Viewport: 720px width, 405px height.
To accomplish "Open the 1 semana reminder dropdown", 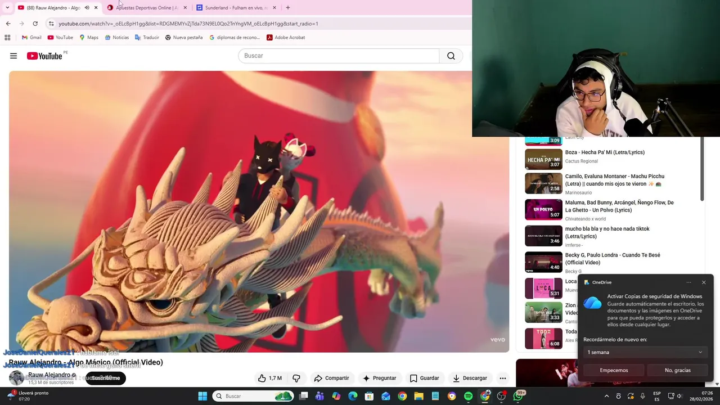I will 645,352.
